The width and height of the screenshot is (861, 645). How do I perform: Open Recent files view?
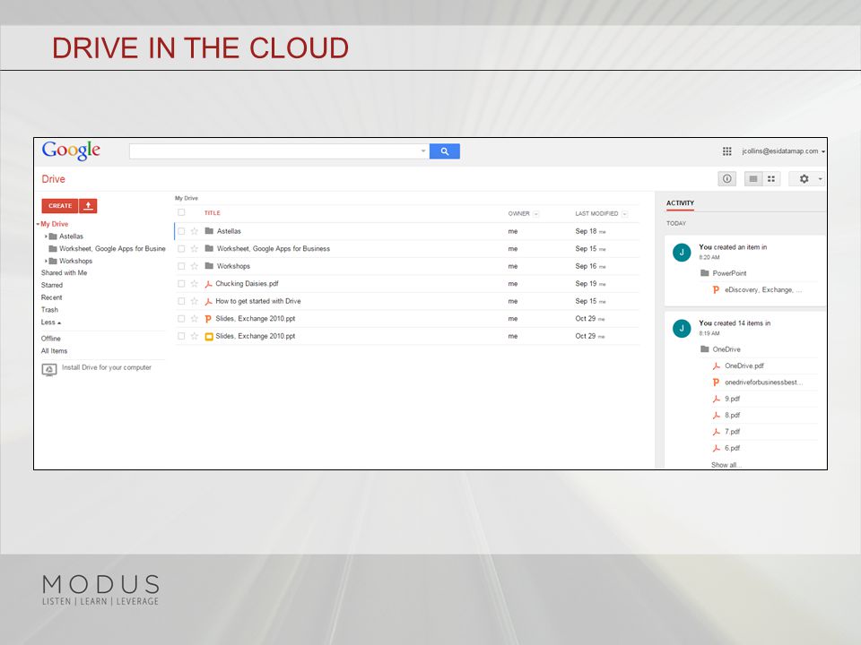coord(52,297)
